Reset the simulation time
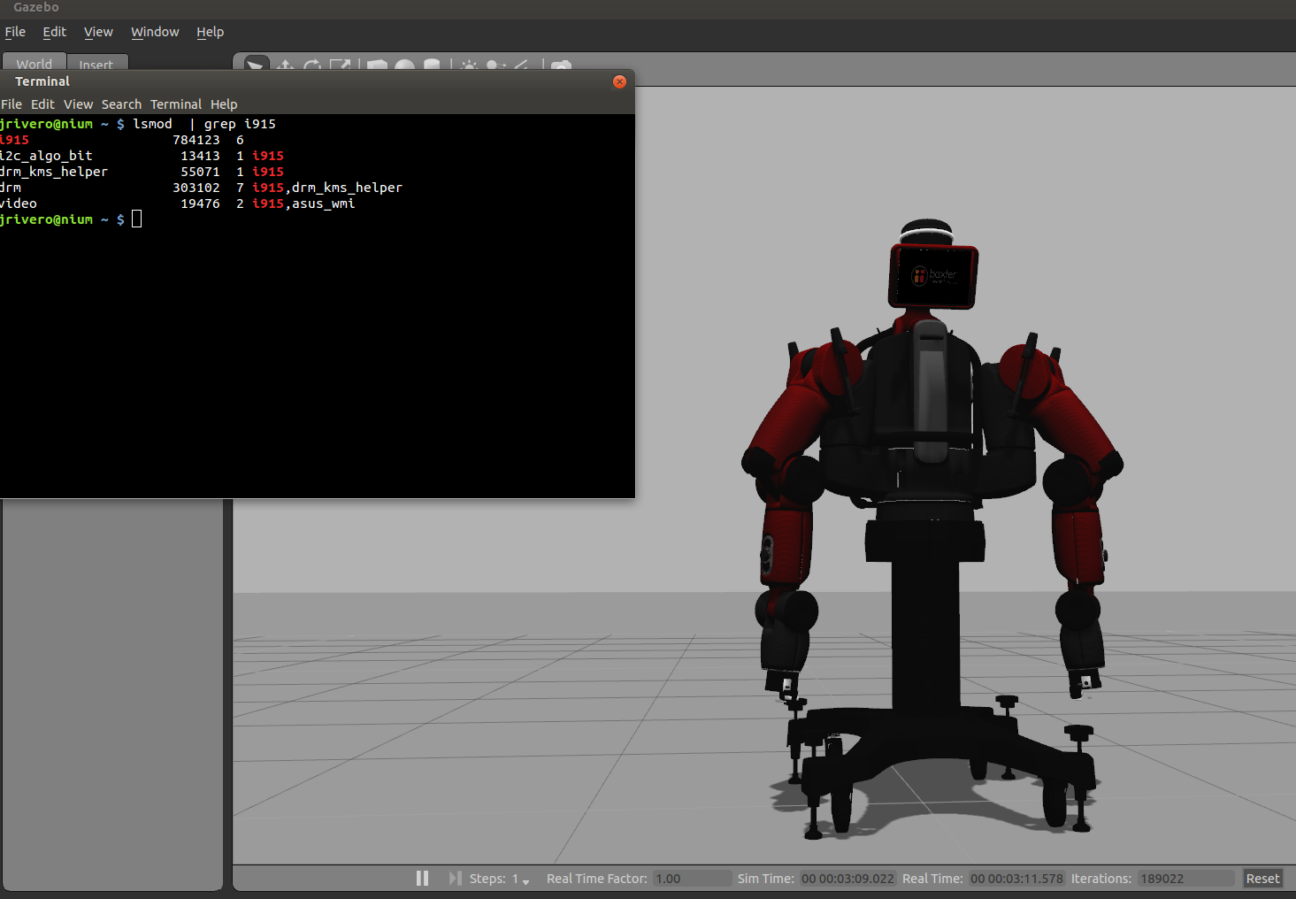 pos(1262,879)
